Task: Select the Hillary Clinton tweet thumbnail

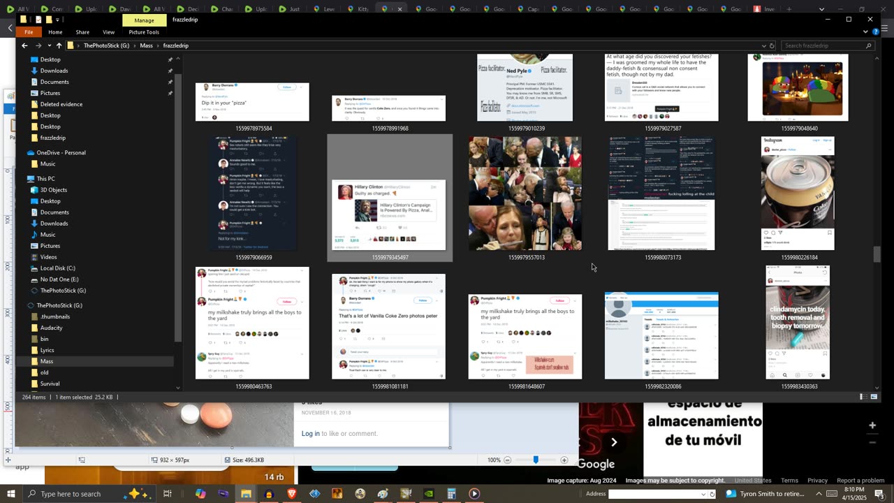Action: 388,214
